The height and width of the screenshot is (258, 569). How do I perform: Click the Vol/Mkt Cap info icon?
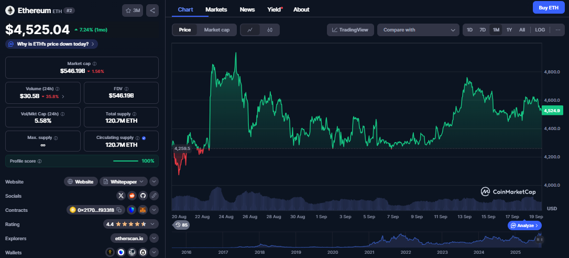[62, 114]
